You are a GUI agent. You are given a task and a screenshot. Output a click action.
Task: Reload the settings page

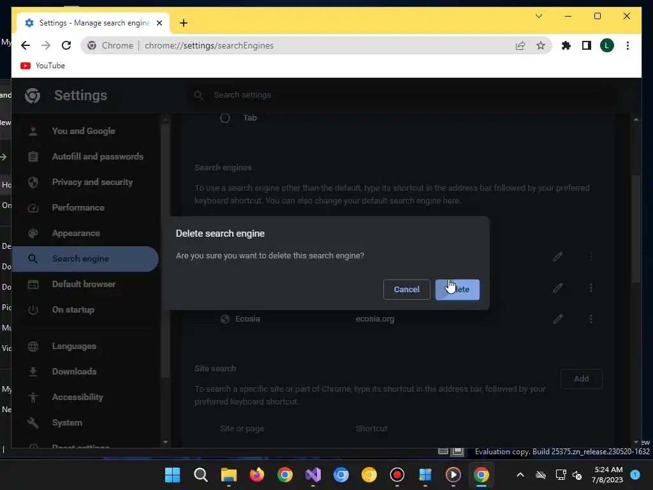pos(66,45)
